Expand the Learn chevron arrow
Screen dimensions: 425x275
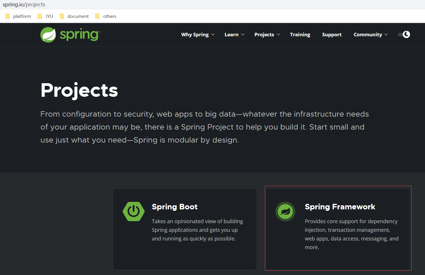pyautogui.click(x=243, y=35)
